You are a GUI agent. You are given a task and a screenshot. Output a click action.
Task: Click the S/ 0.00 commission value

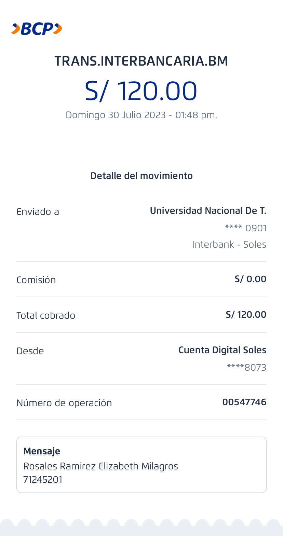pos(250,279)
